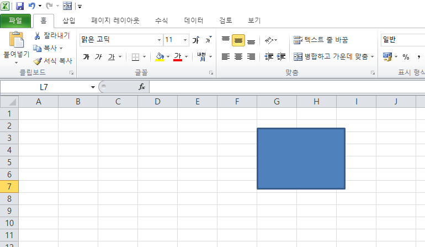425x247 pixels.
Task: Open the 복사 dropdown arrow
Action: (61, 48)
